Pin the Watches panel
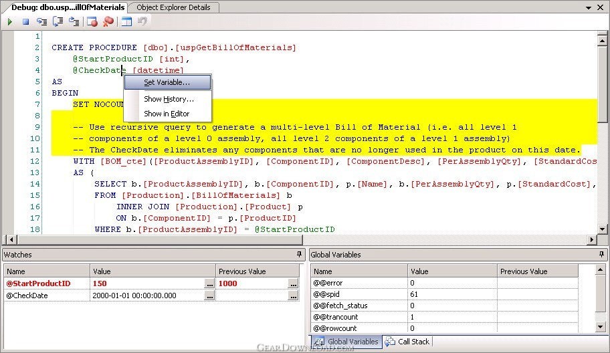Viewport: 610px width, 353px height. (299, 254)
